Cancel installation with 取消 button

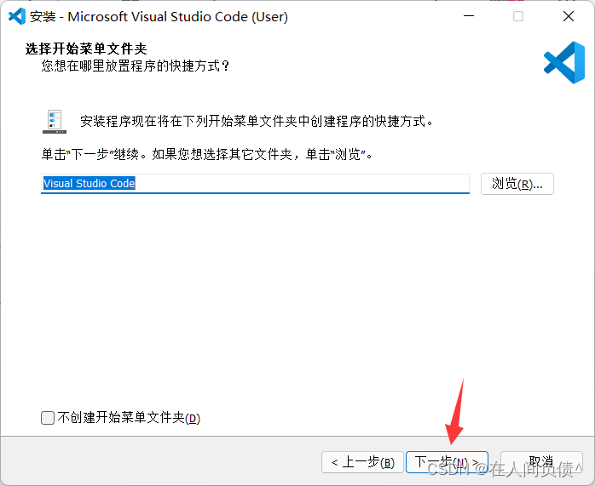click(x=541, y=462)
